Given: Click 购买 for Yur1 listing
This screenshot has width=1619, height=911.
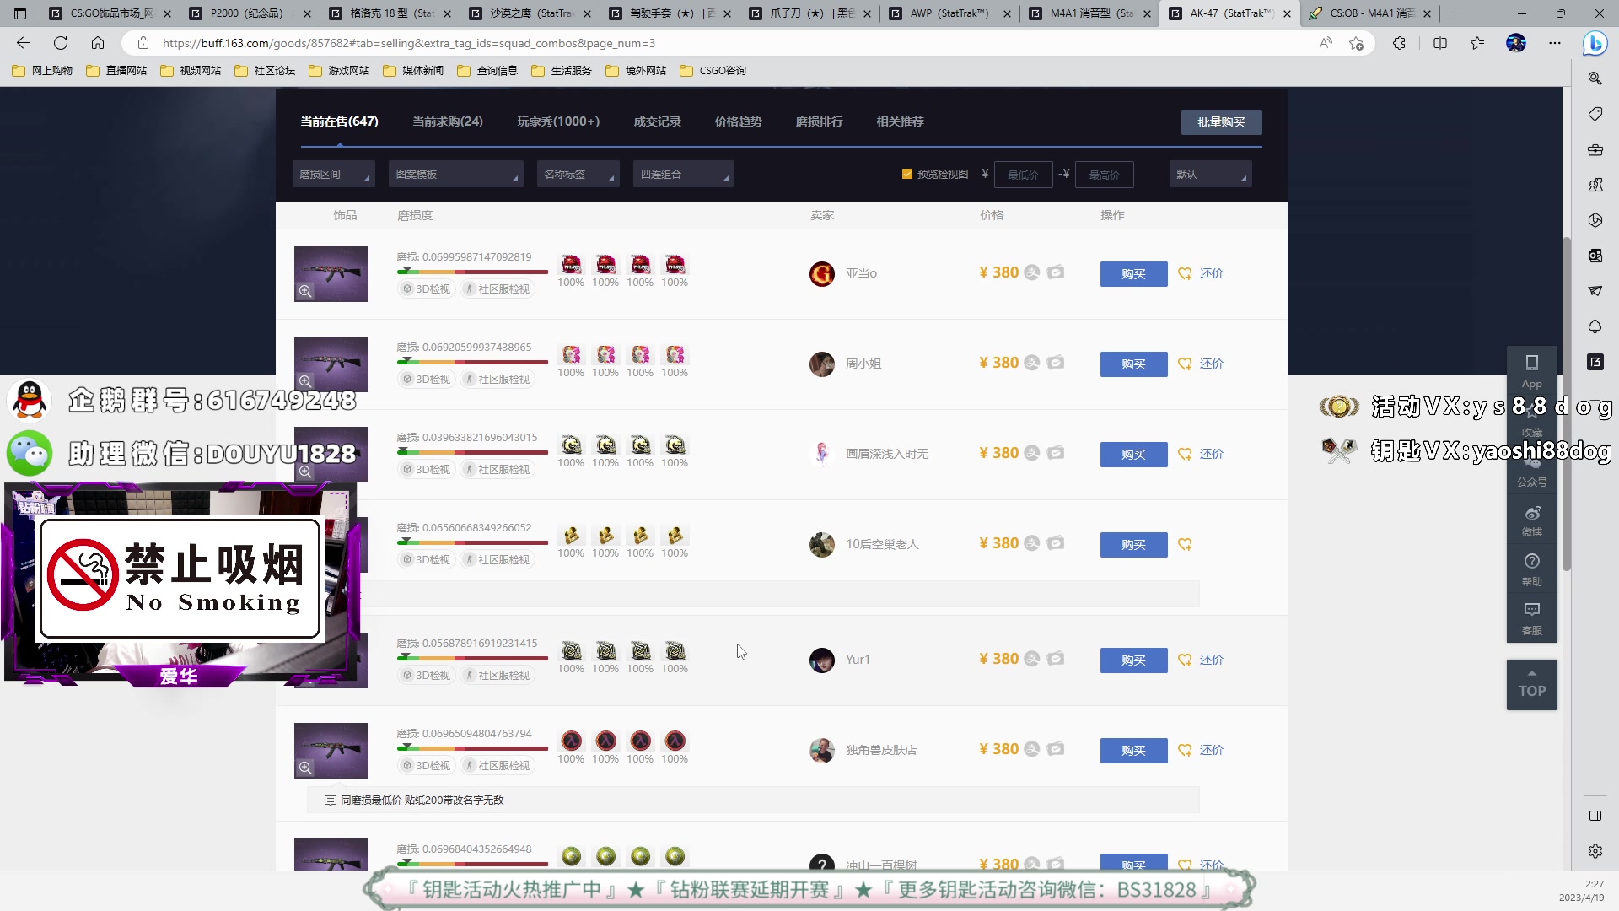Looking at the screenshot, I should 1133,660.
